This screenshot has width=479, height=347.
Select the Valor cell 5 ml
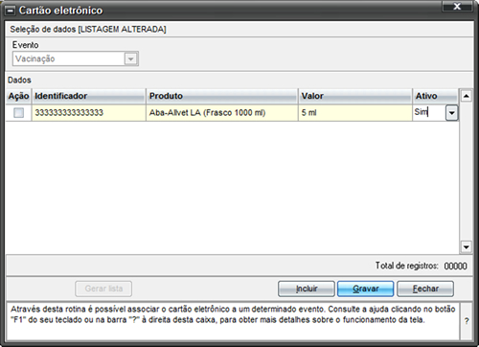[355, 113]
